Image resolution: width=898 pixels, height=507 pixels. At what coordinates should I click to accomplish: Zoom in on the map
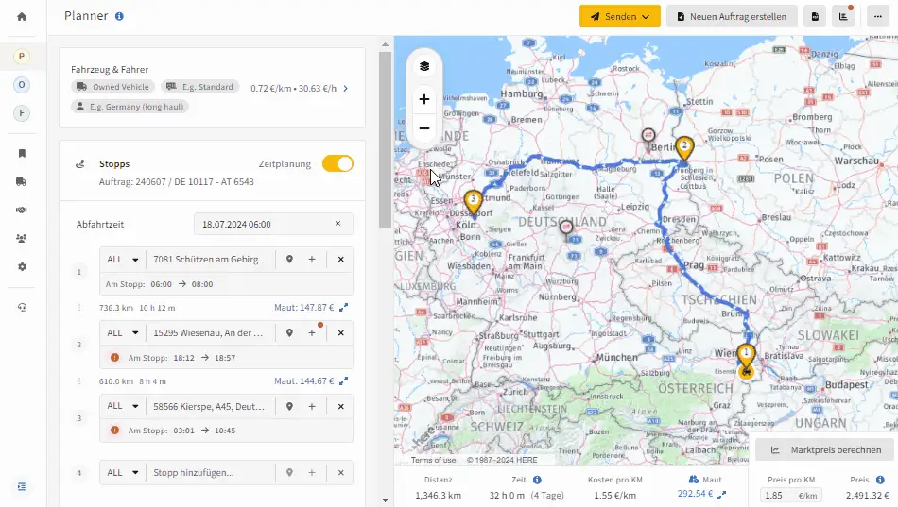[x=424, y=99]
